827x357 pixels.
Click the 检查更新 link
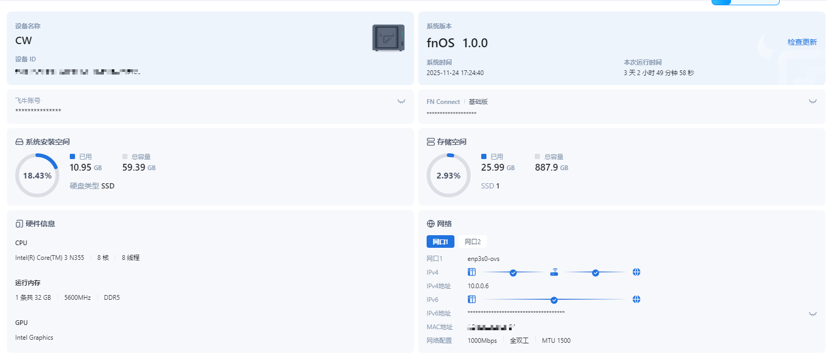click(x=802, y=42)
